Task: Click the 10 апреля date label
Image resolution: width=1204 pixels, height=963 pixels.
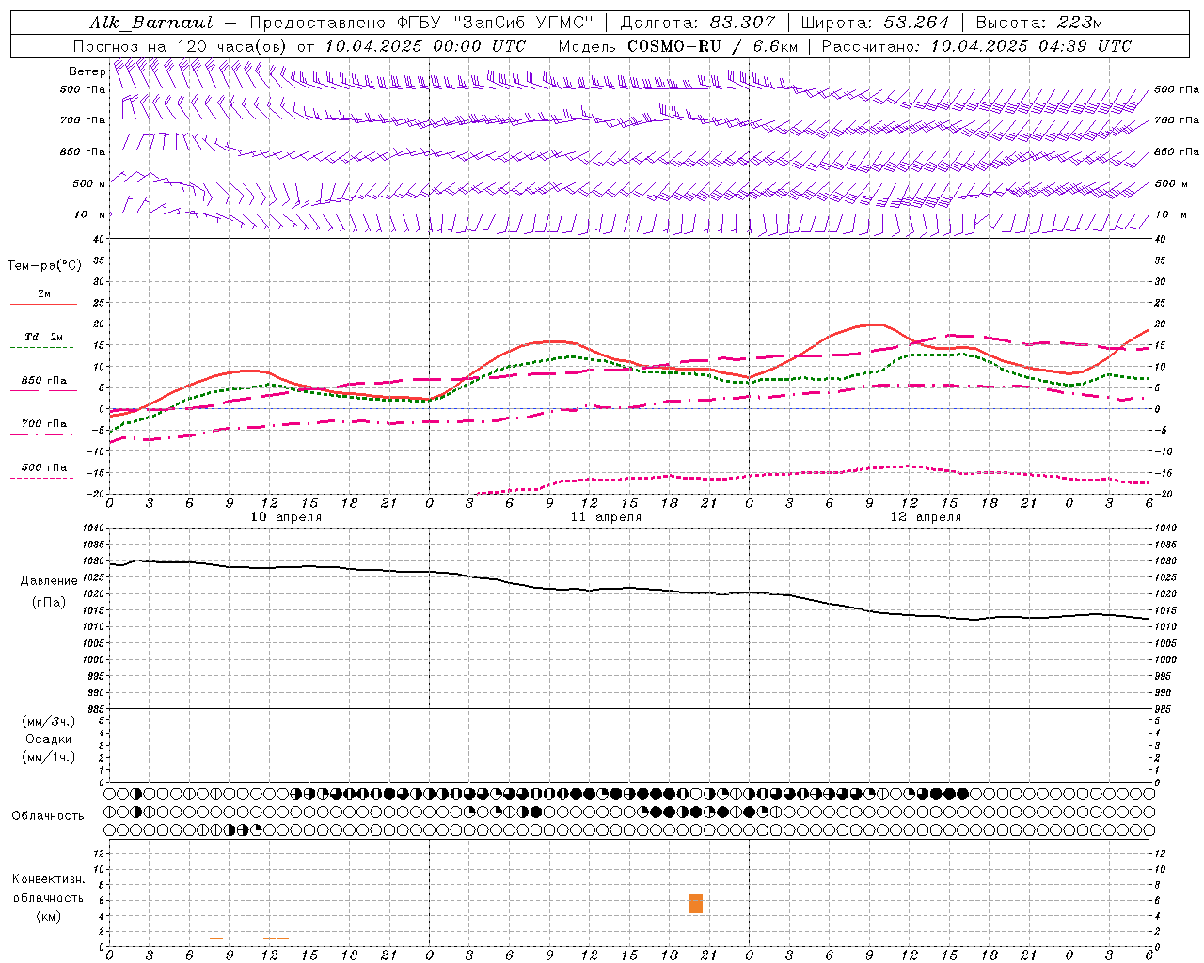Action: pos(286,517)
